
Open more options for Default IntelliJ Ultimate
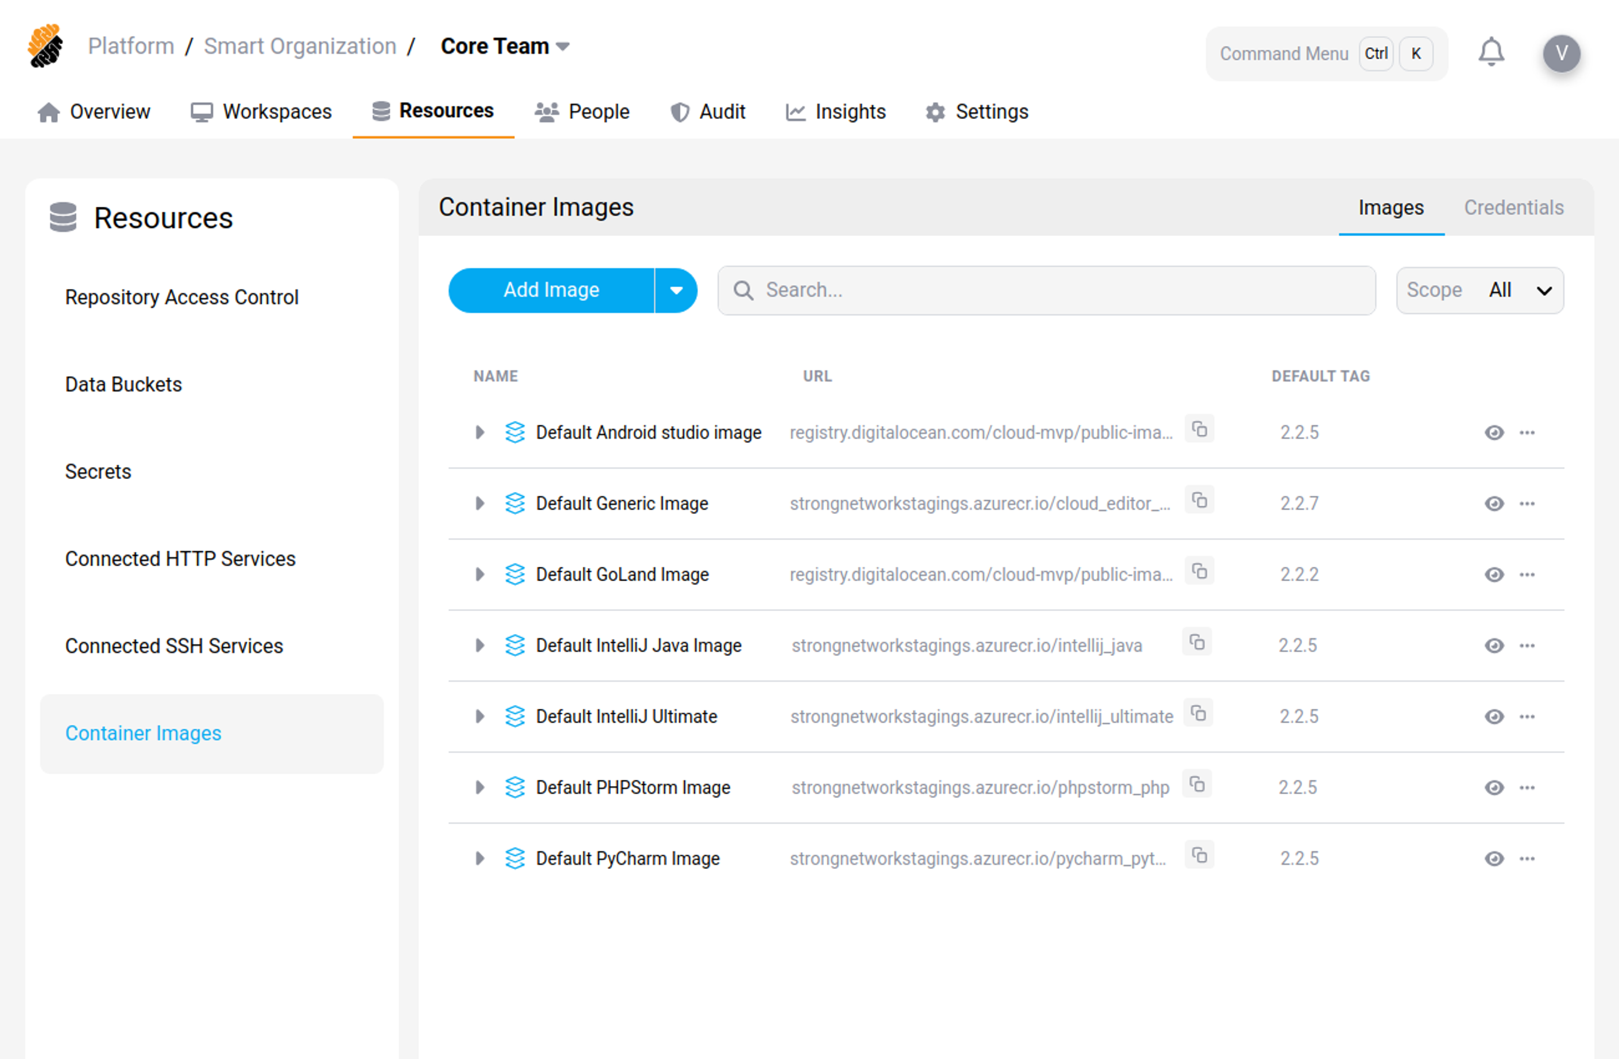[x=1527, y=717]
